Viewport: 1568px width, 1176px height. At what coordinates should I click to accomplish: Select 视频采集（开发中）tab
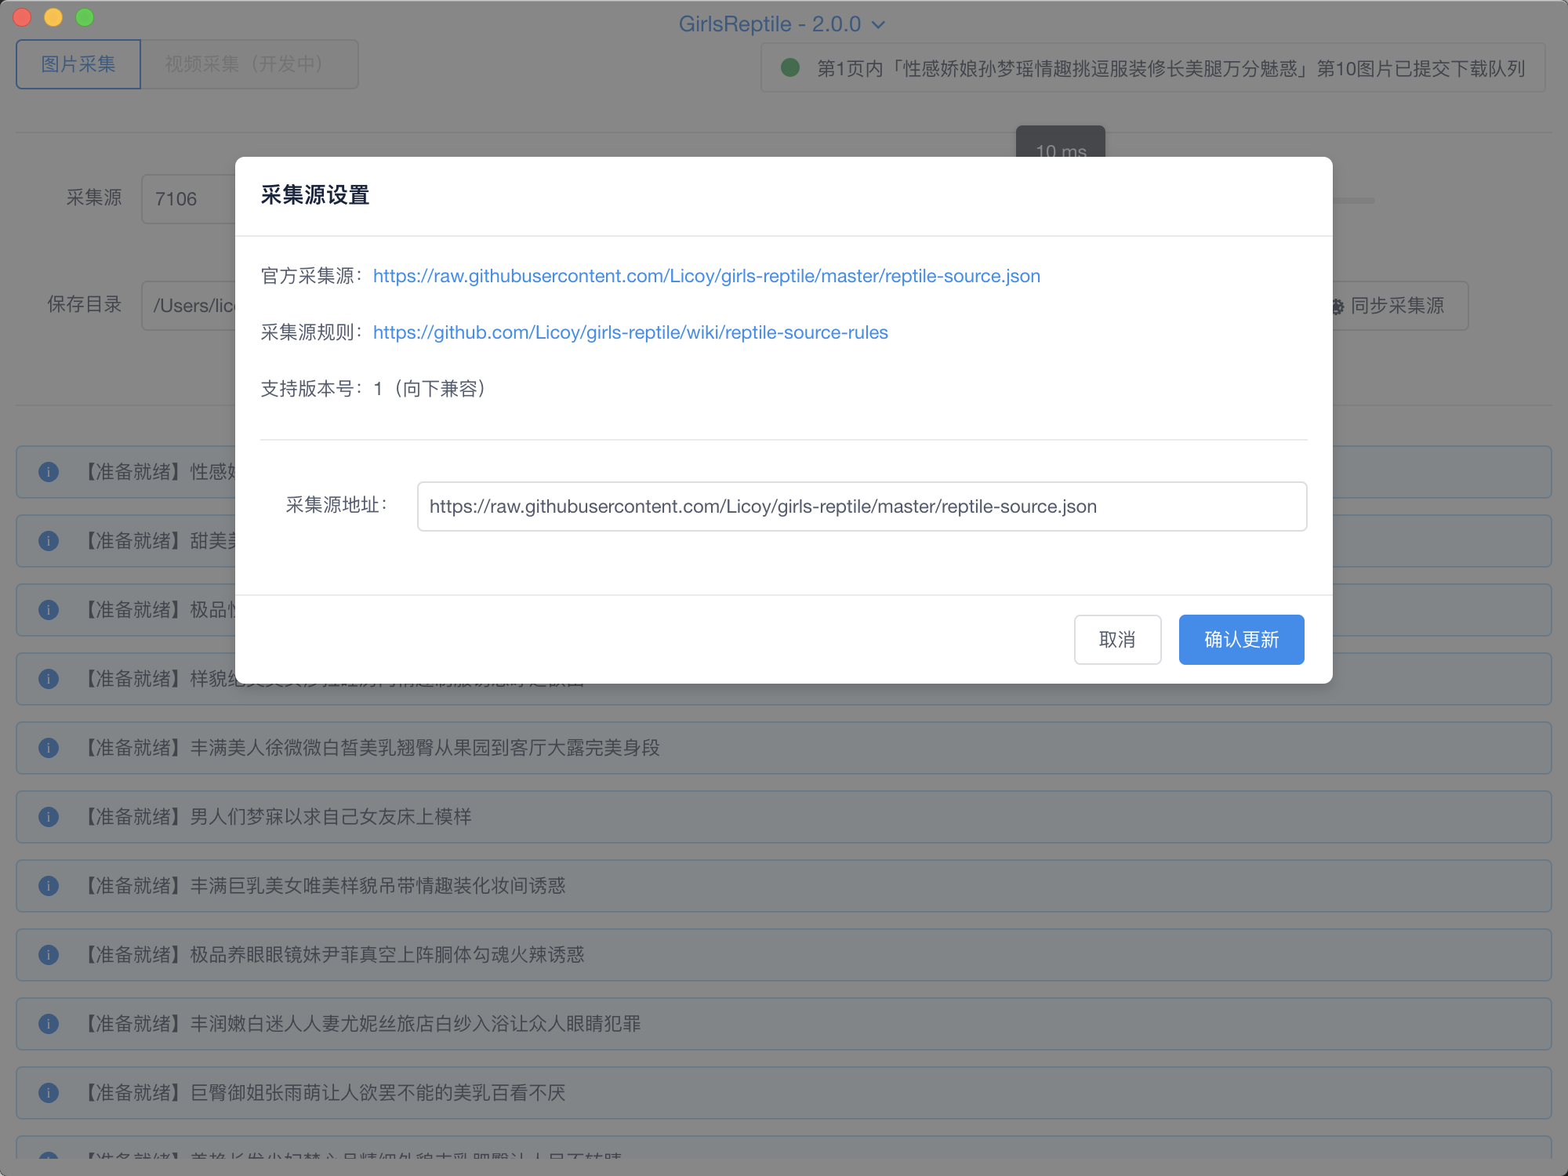coord(249,64)
